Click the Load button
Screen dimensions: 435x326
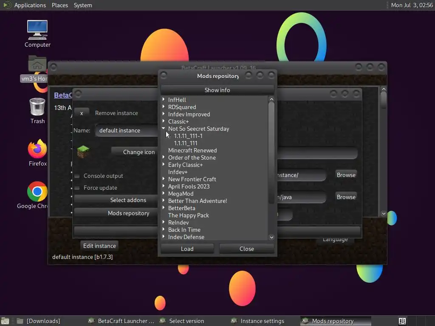tap(187, 249)
